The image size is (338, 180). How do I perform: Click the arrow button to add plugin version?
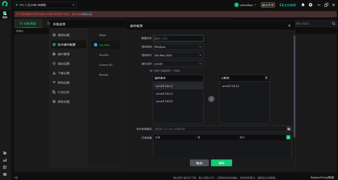211,99
